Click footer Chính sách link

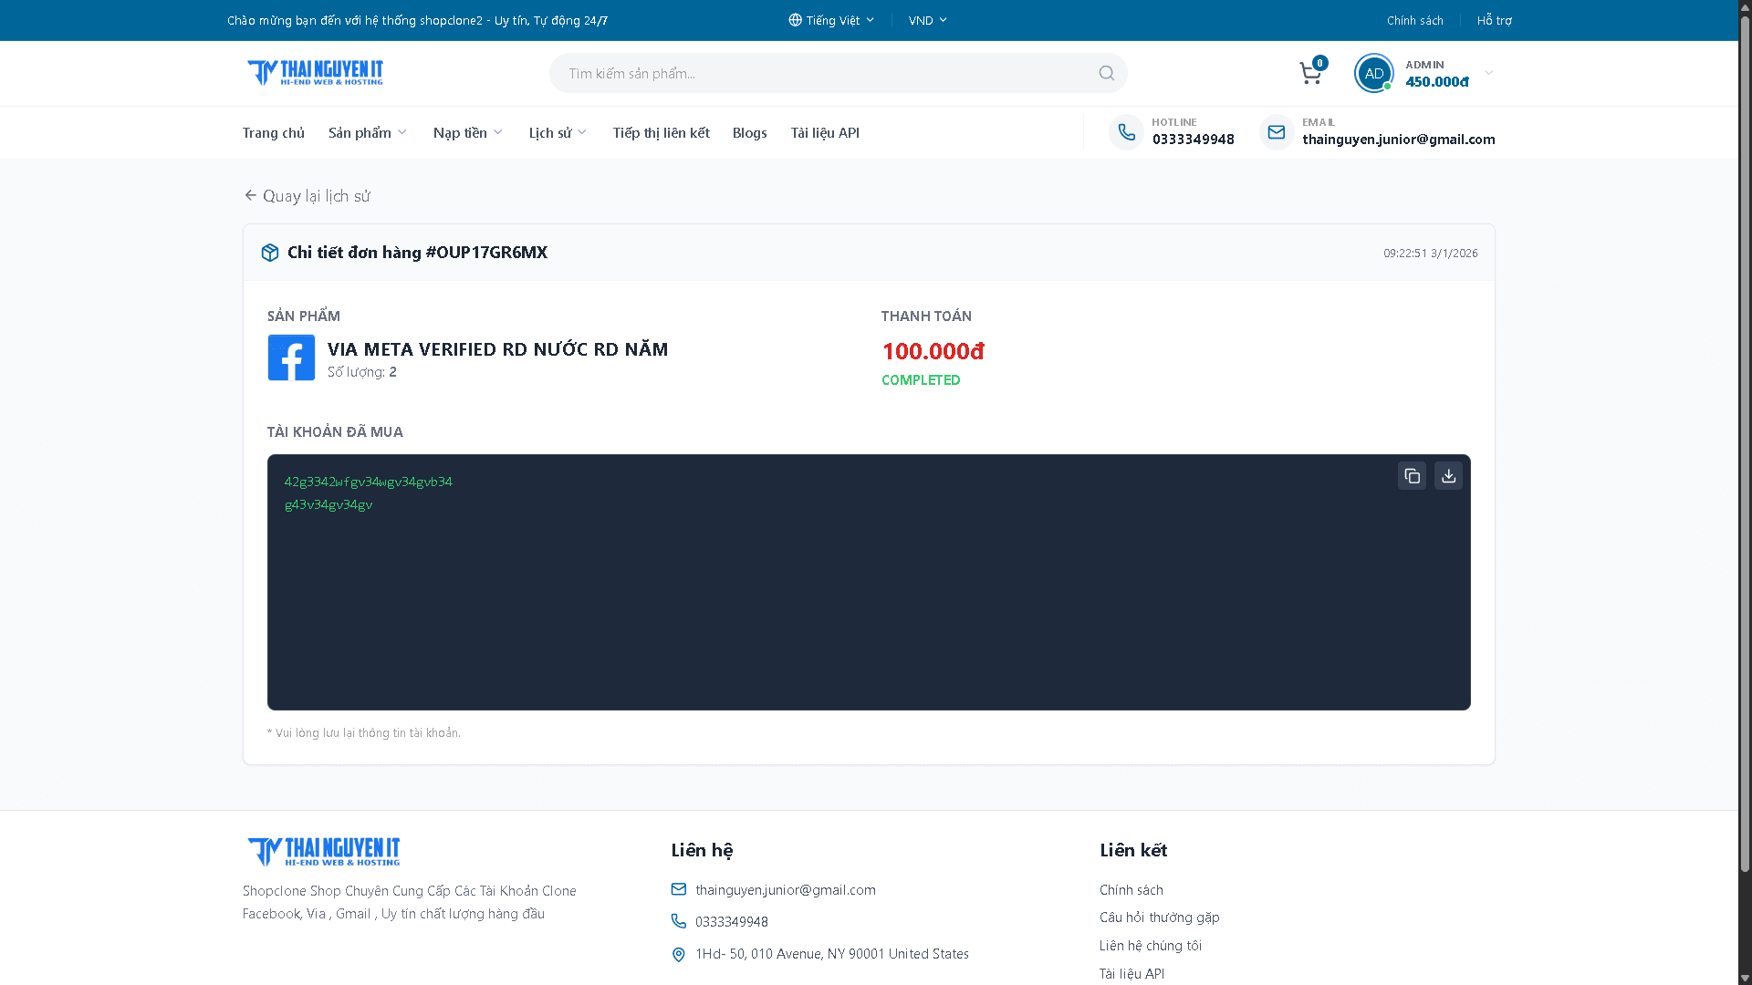pos(1131,889)
